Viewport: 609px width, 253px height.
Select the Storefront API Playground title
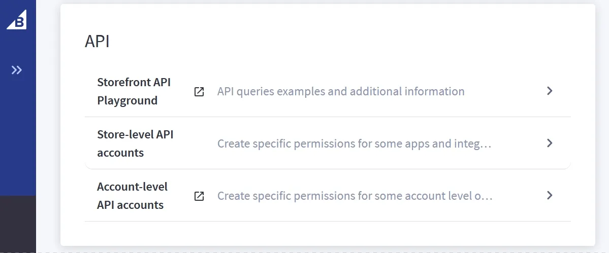pyautogui.click(x=134, y=91)
